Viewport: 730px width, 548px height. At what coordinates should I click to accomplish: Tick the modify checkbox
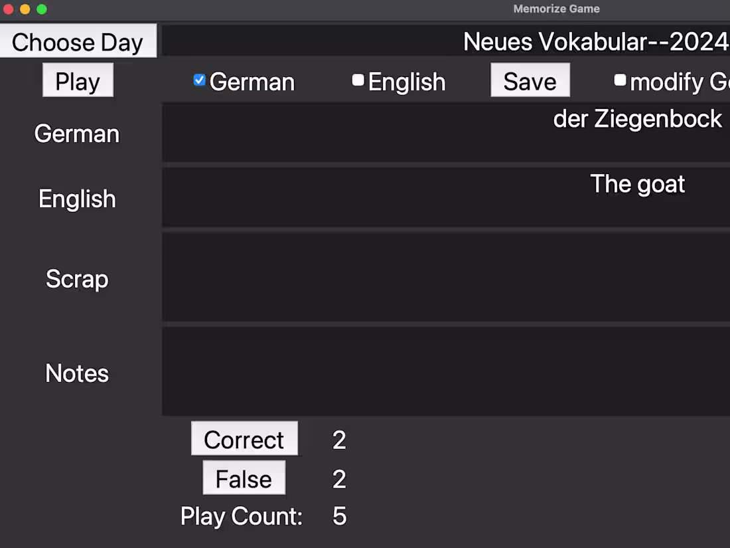point(620,80)
